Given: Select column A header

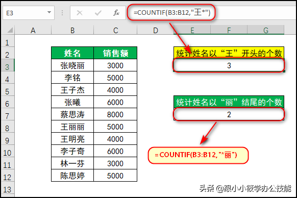Looking at the screenshot, I should [x=33, y=30].
